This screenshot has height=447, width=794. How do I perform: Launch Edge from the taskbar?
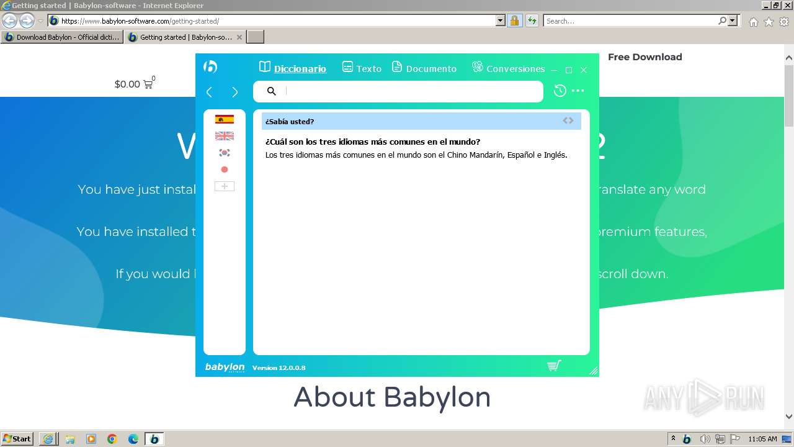click(133, 439)
